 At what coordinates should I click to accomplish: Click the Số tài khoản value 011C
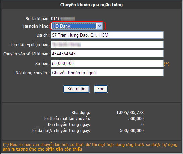[56, 19]
